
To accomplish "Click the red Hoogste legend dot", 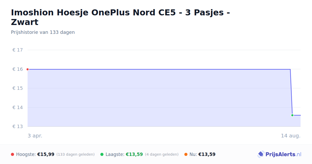I will (12, 154).
